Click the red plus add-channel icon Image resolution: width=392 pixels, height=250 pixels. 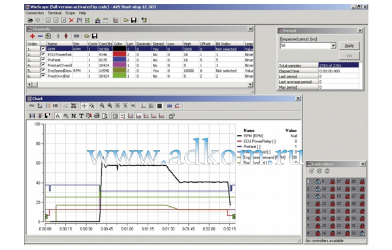tap(32, 36)
